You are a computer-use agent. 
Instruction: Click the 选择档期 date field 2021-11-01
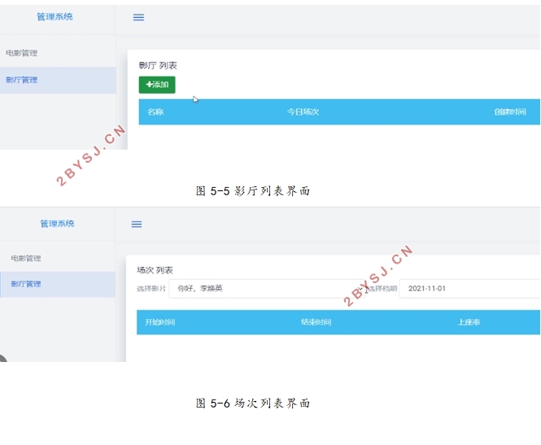click(x=470, y=288)
